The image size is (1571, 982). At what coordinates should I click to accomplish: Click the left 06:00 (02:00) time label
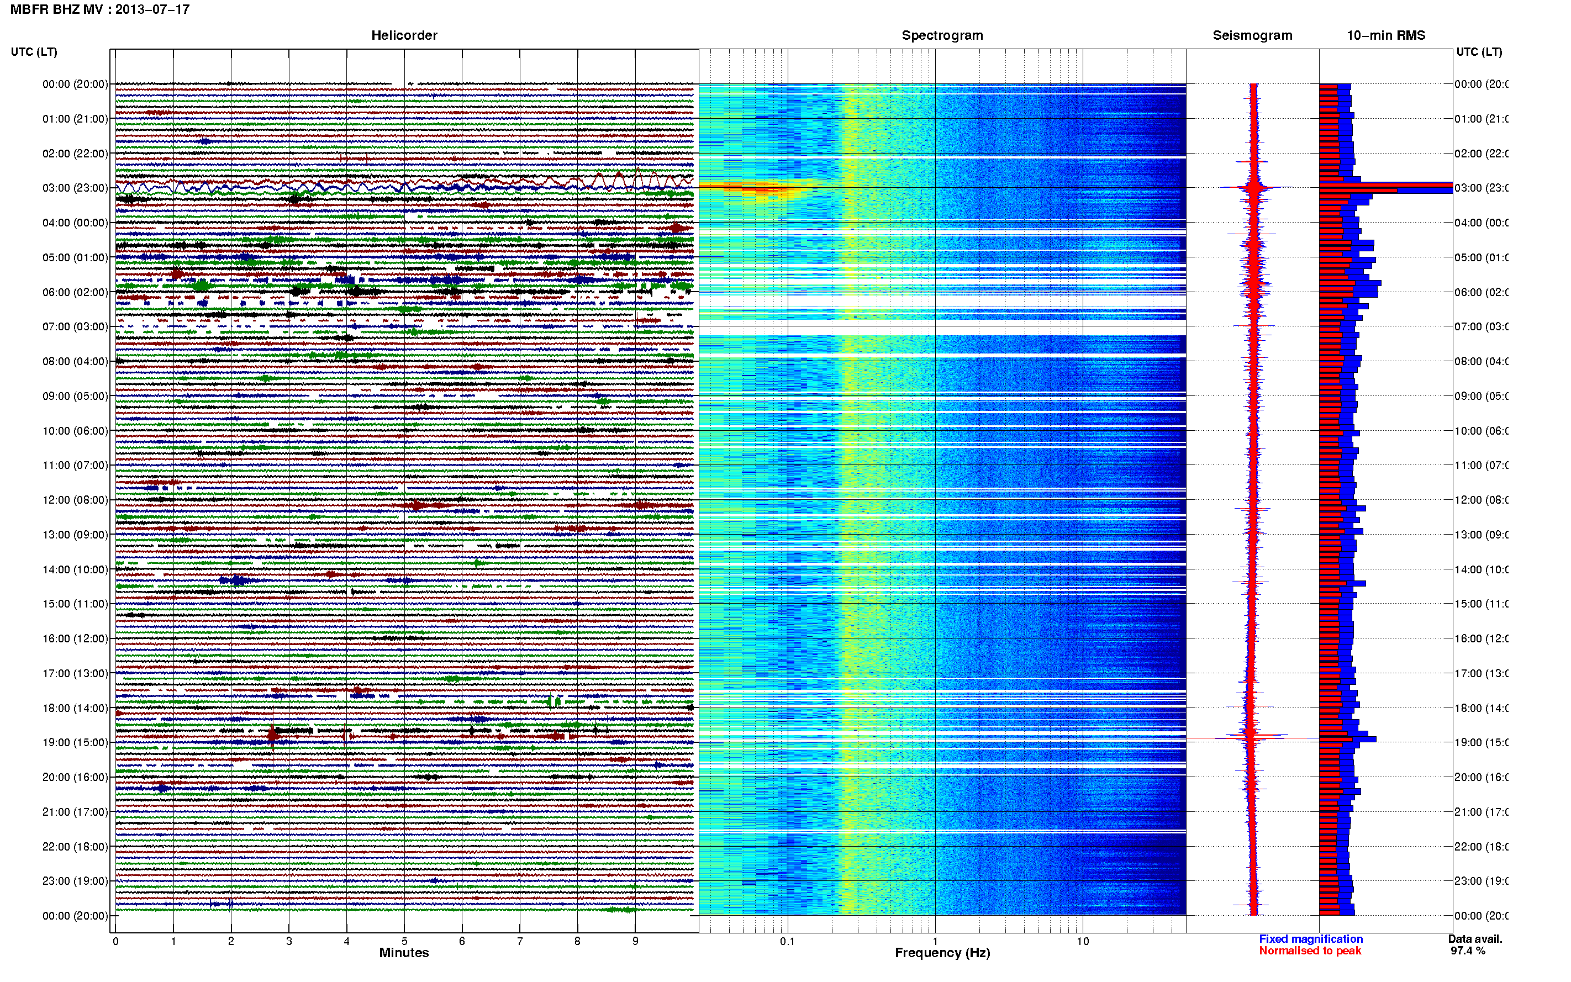pyautogui.click(x=75, y=292)
